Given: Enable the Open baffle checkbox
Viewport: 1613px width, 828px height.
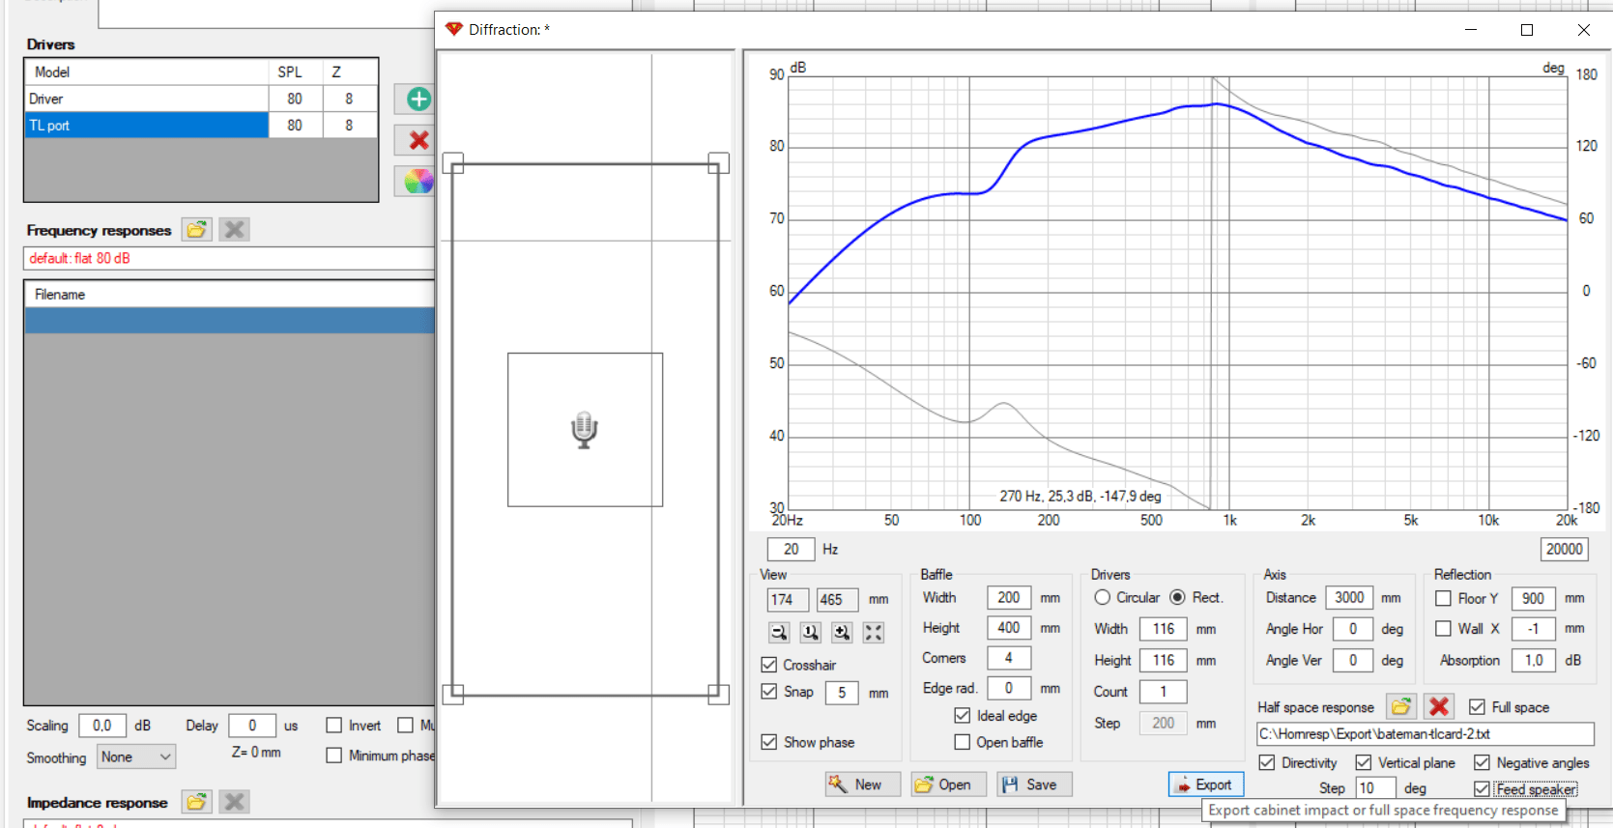Looking at the screenshot, I should click(x=963, y=742).
